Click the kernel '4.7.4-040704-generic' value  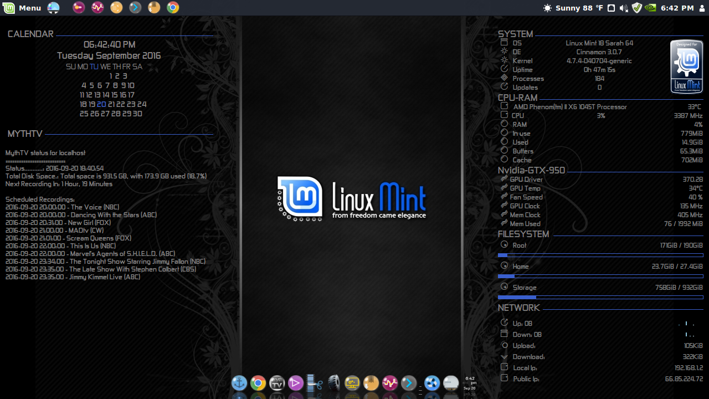[599, 61]
